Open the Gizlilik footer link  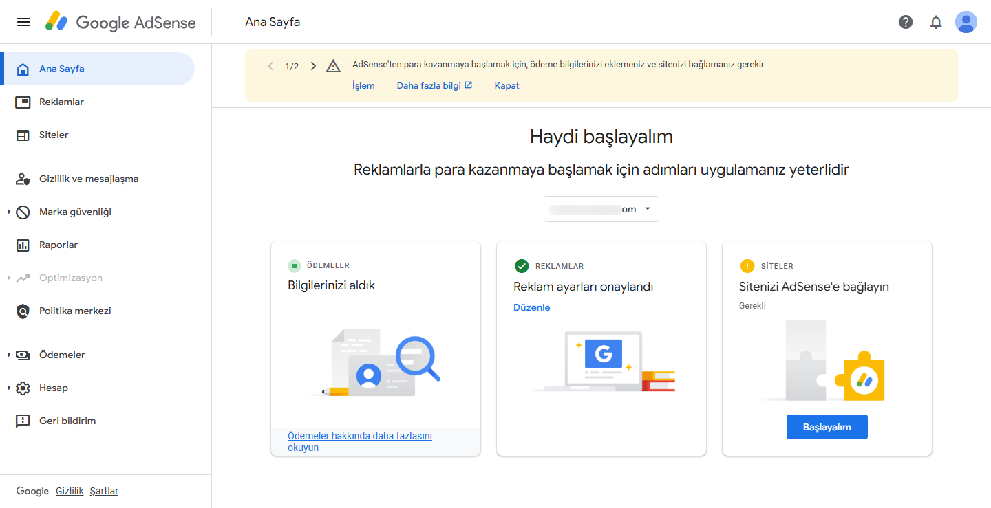tap(70, 491)
